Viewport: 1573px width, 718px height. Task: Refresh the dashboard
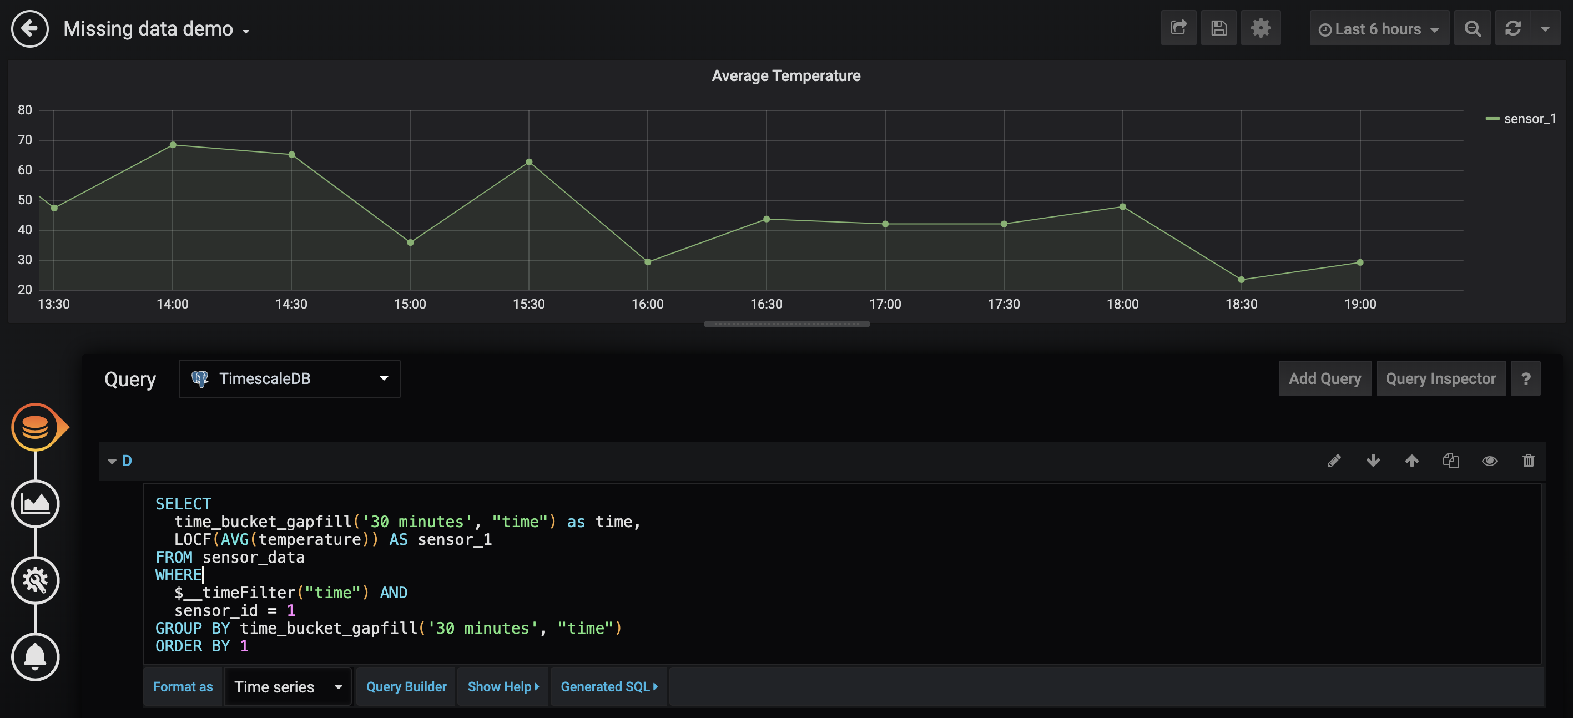pos(1512,28)
